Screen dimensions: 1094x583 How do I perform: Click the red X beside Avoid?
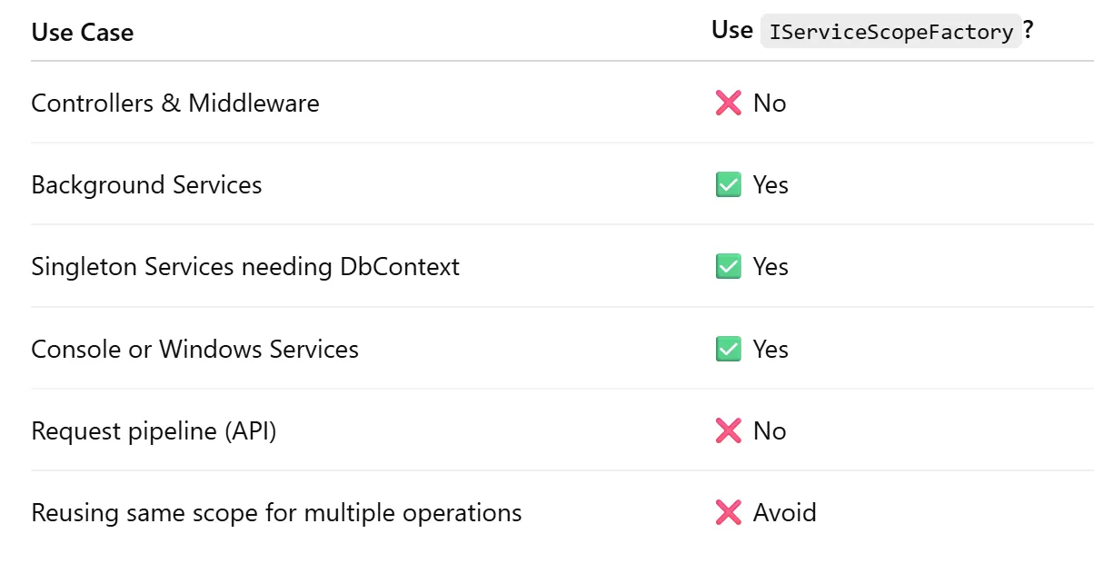click(728, 513)
